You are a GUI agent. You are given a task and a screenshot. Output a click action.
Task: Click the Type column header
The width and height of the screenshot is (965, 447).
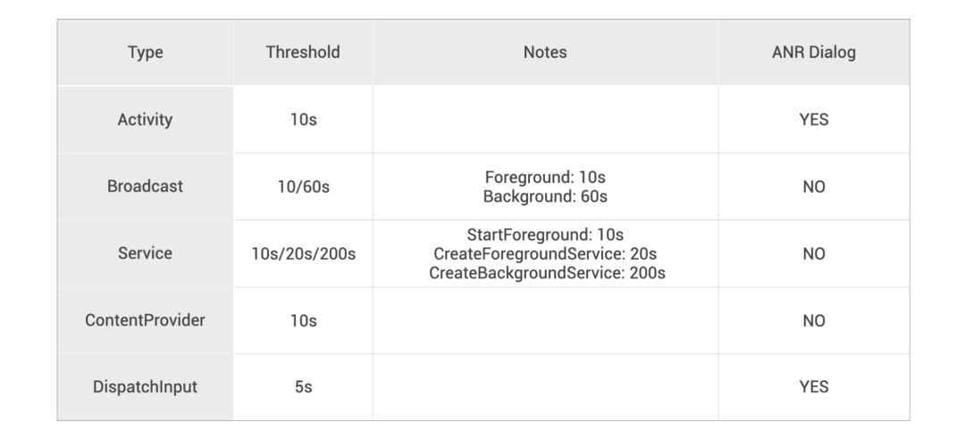pos(145,53)
